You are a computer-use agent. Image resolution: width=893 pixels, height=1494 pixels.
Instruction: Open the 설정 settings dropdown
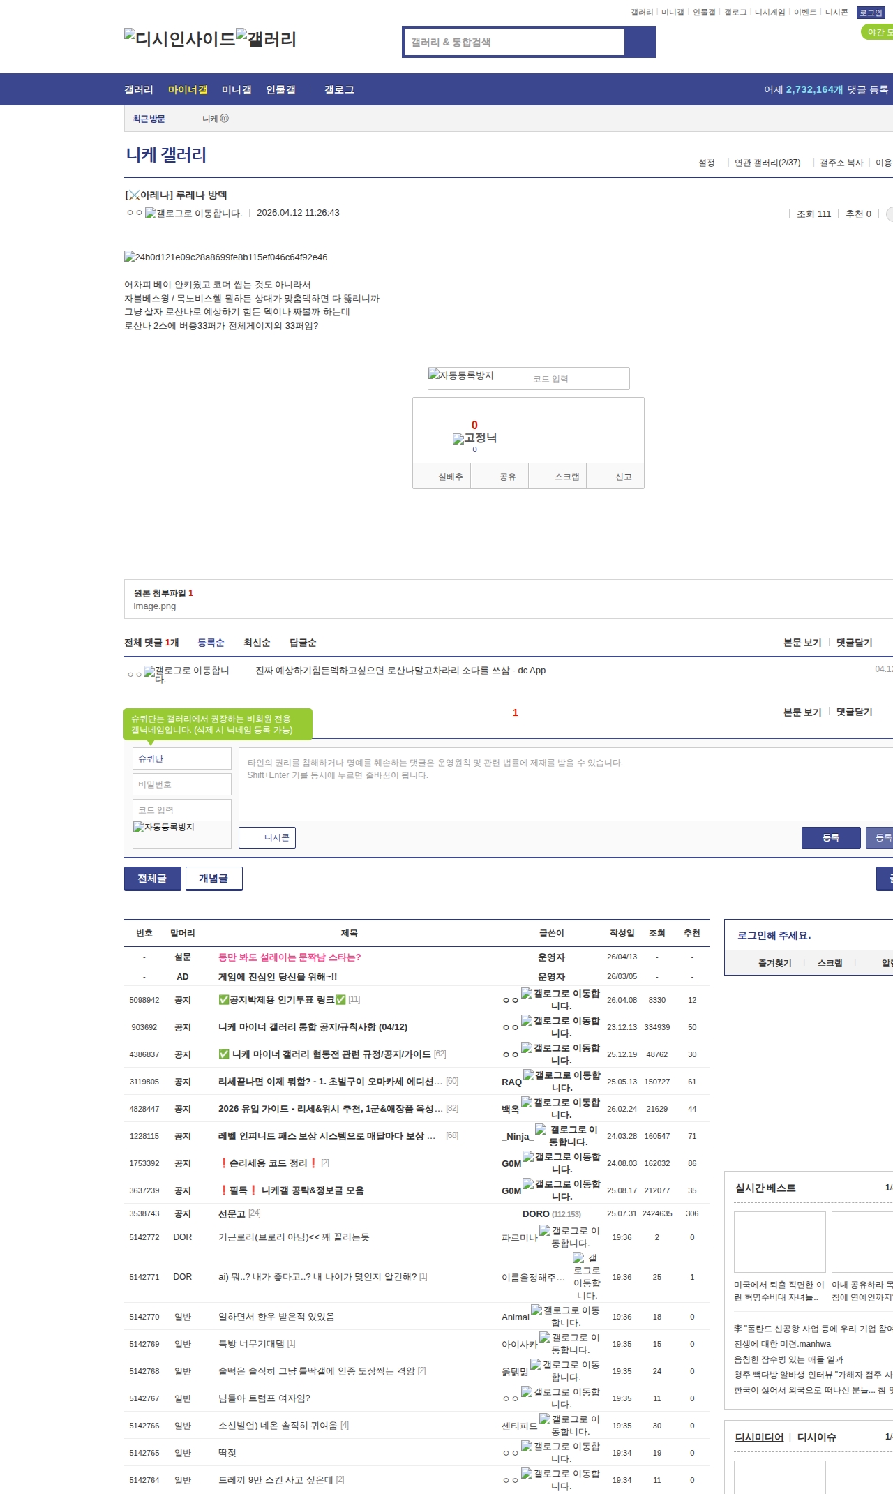pyautogui.click(x=706, y=163)
